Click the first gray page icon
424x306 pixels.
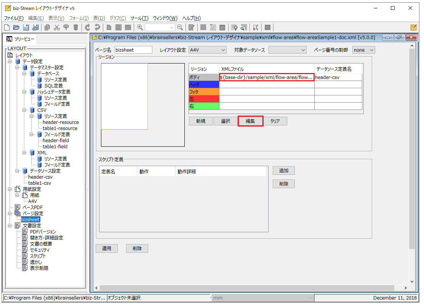109,27
